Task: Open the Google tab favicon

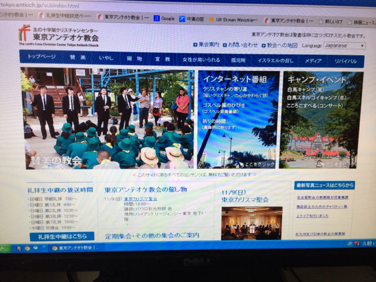Action: (157, 18)
